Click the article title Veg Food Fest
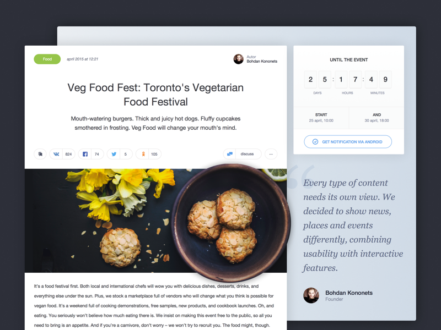Screen dimensions: 441x330 pos(155,95)
